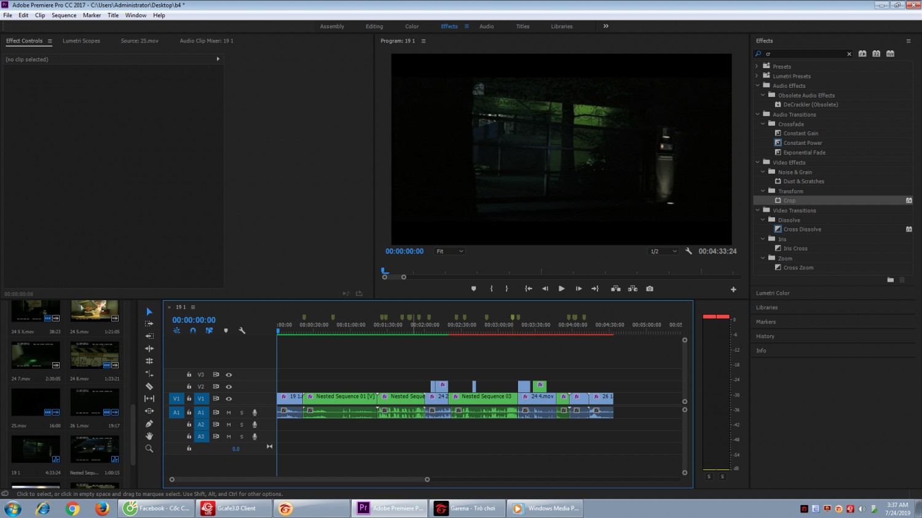922x518 pixels.
Task: Click the Extract button in Program monitor
Action: pyautogui.click(x=632, y=288)
